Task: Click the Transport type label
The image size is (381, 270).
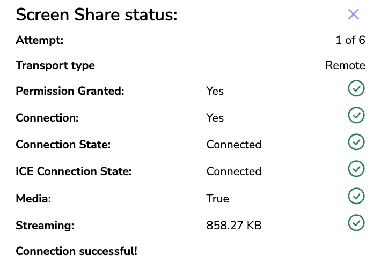Action: (x=55, y=66)
